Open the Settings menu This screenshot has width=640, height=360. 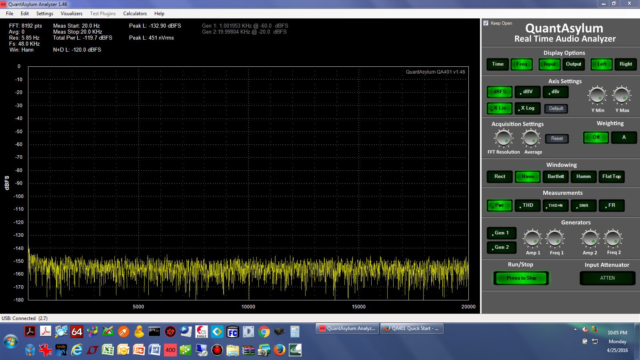tap(45, 14)
